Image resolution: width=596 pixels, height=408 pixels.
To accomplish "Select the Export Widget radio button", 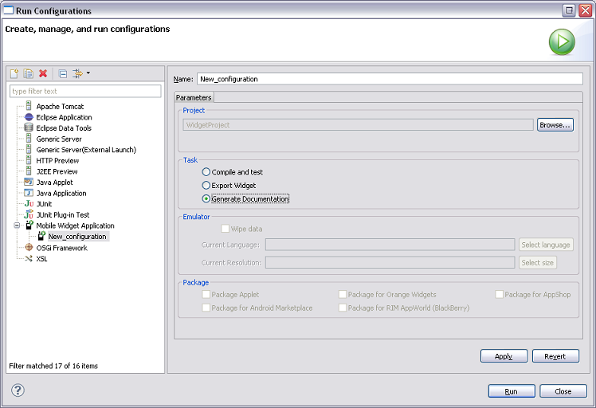I will (207, 186).
